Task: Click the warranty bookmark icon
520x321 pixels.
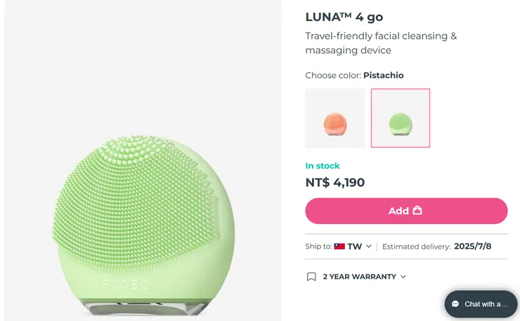Action: click(x=311, y=277)
